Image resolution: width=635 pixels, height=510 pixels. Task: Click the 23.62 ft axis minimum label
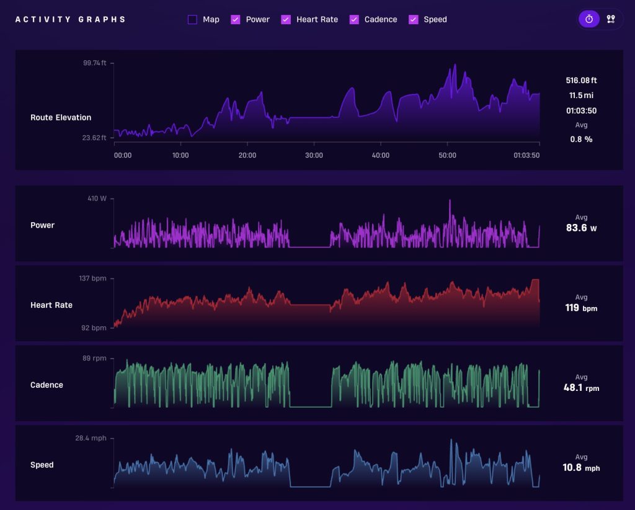[94, 138]
